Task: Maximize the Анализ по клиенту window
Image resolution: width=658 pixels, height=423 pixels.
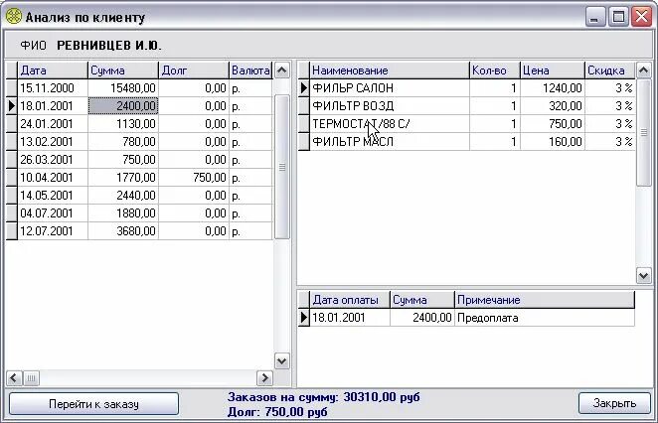Action: tap(618, 17)
